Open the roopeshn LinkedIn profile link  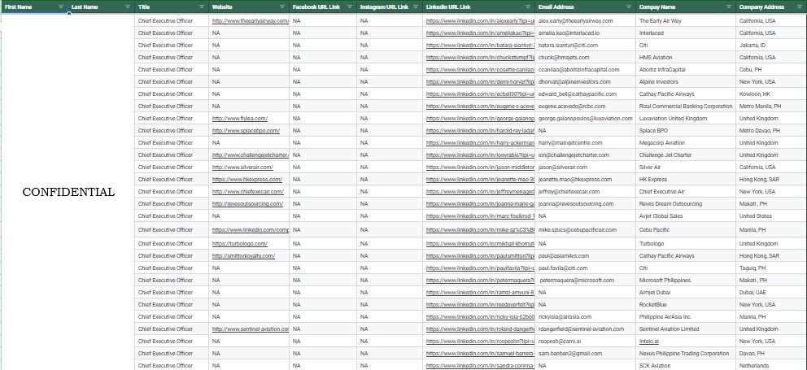point(480,342)
